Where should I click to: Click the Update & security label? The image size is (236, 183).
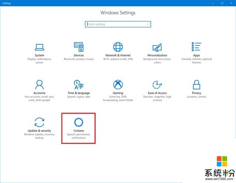pyautogui.click(x=39, y=131)
